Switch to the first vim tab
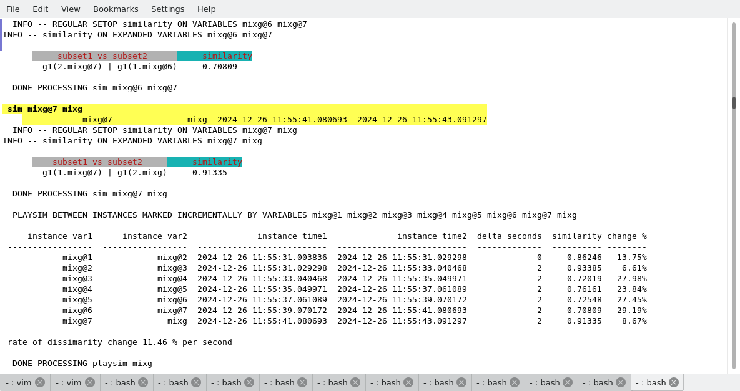 tap(19, 382)
